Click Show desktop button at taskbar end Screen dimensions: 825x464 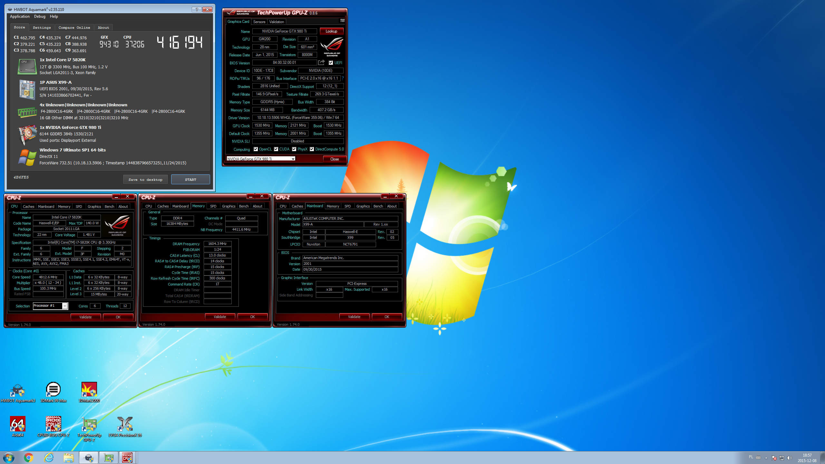[823, 458]
